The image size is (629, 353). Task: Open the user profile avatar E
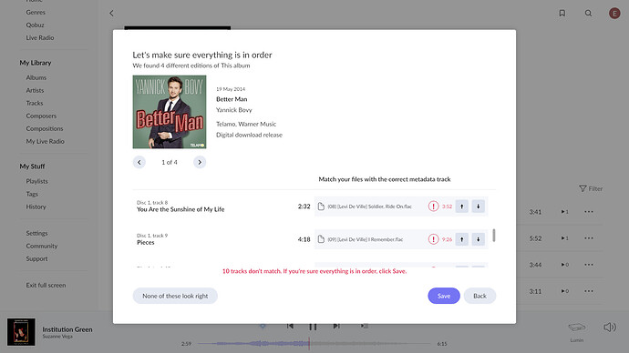[x=614, y=14]
